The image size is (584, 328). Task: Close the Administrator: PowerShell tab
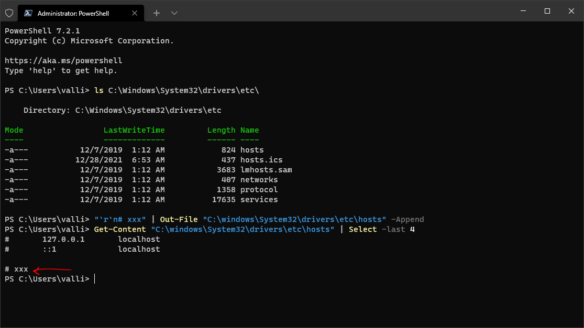tap(135, 14)
